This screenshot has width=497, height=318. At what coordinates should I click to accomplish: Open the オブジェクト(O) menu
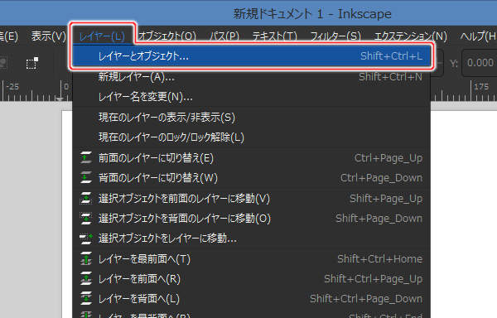167,36
